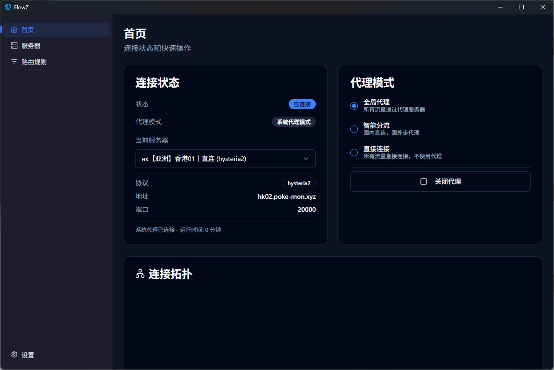Click the 路由规则 routing rules icon
554x370 pixels.
pyautogui.click(x=14, y=61)
